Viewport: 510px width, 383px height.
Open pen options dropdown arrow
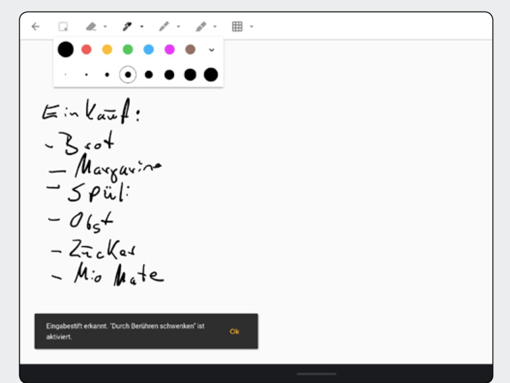[142, 27]
